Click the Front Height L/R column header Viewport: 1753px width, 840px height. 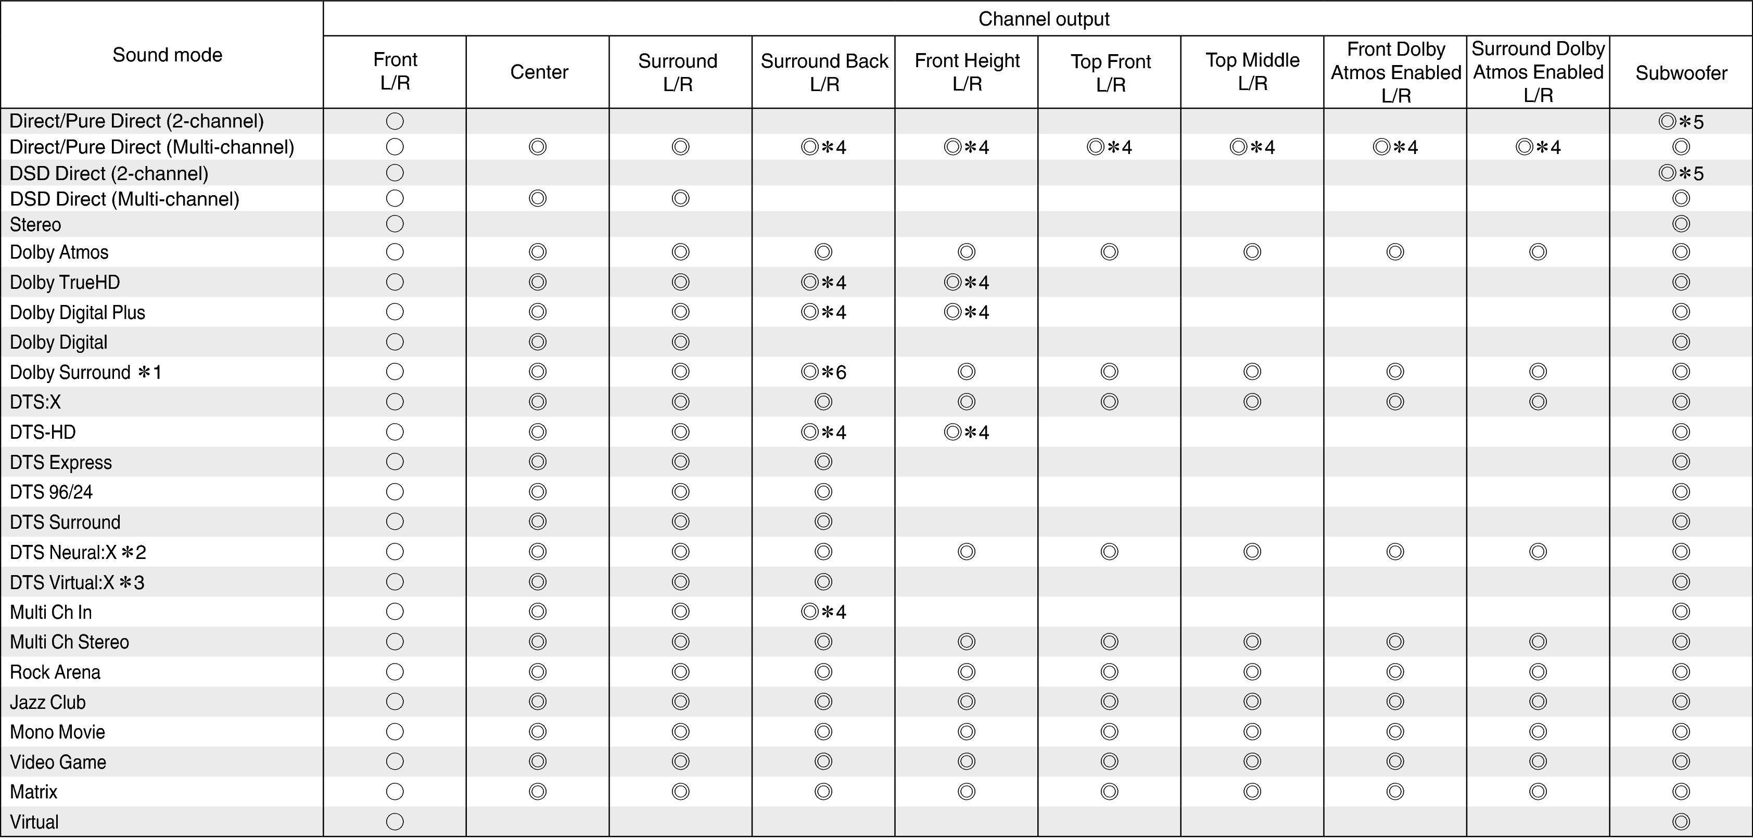967,71
